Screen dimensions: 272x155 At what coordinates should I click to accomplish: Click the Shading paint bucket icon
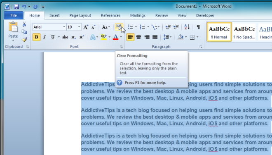181,37
